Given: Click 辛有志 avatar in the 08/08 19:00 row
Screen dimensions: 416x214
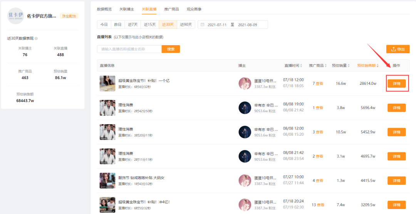Looking at the screenshot, I should coord(245,108).
